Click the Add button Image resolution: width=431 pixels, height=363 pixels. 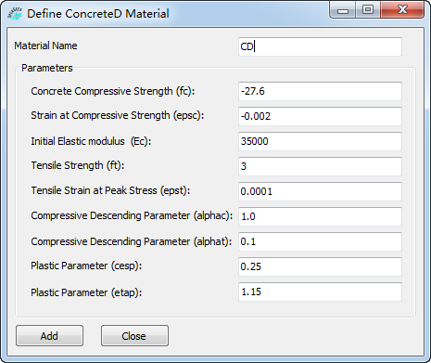(x=49, y=336)
